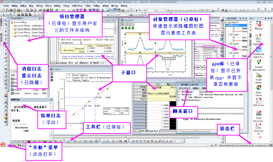Toggle the Peak plot checkbox under Layer3
This screenshot has height=162, width=273.
(234, 47)
